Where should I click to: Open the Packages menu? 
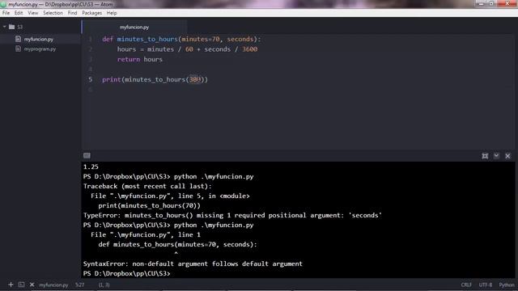click(91, 13)
